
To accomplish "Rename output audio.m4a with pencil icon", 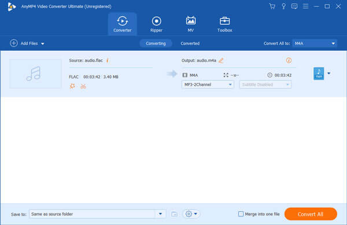I will coord(221,61).
